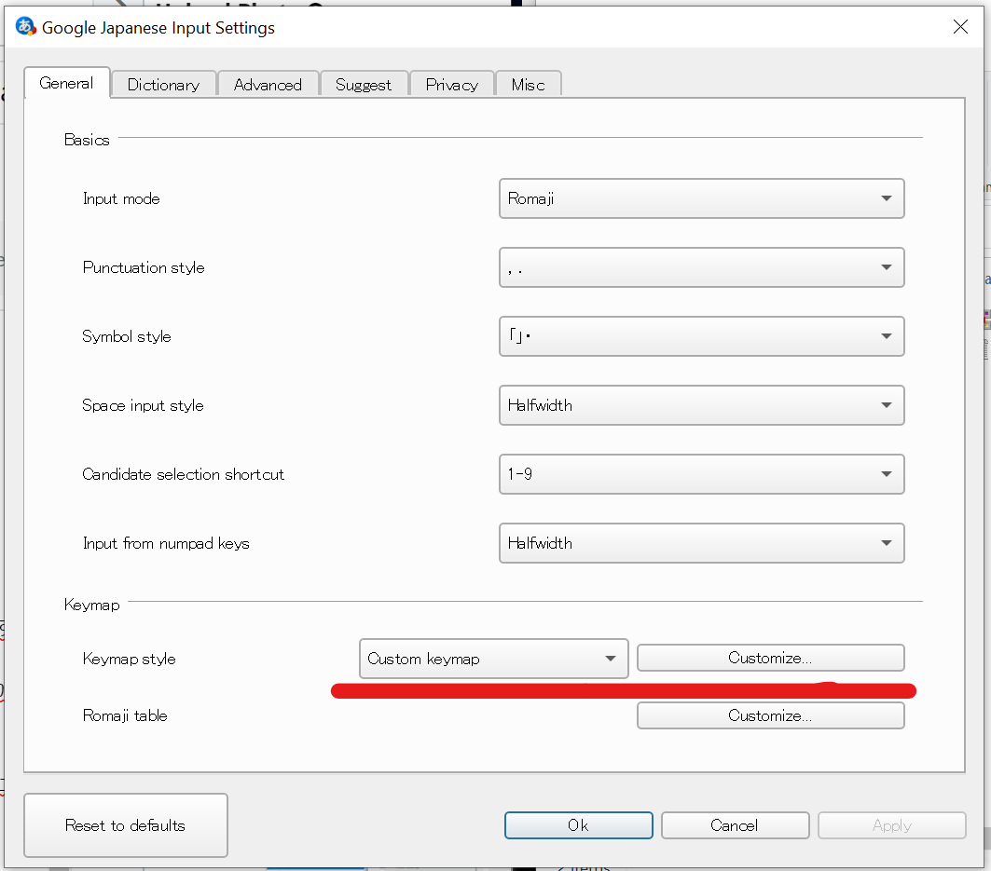Expand the Space input style dropdown

pyautogui.click(x=702, y=405)
